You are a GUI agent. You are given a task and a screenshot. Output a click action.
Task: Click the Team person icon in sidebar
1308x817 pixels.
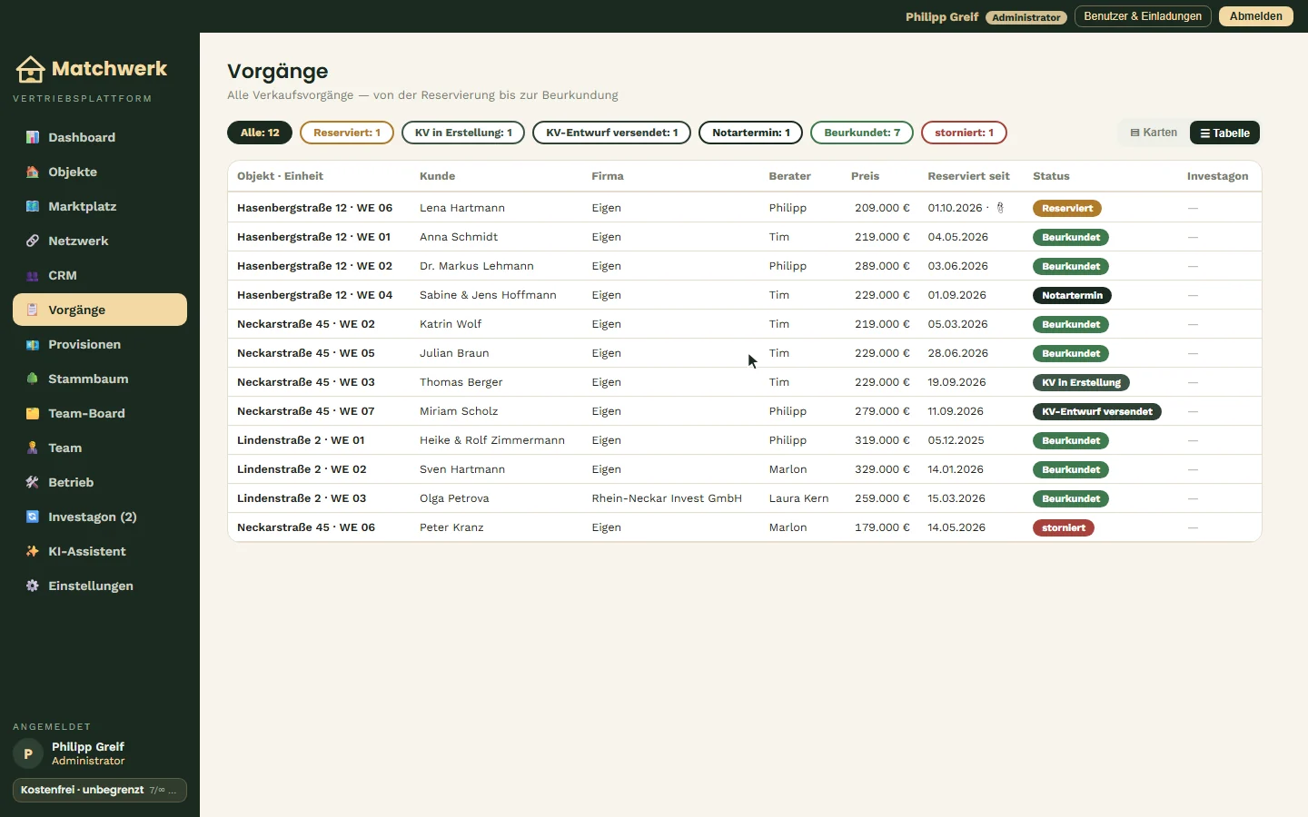[33, 448]
